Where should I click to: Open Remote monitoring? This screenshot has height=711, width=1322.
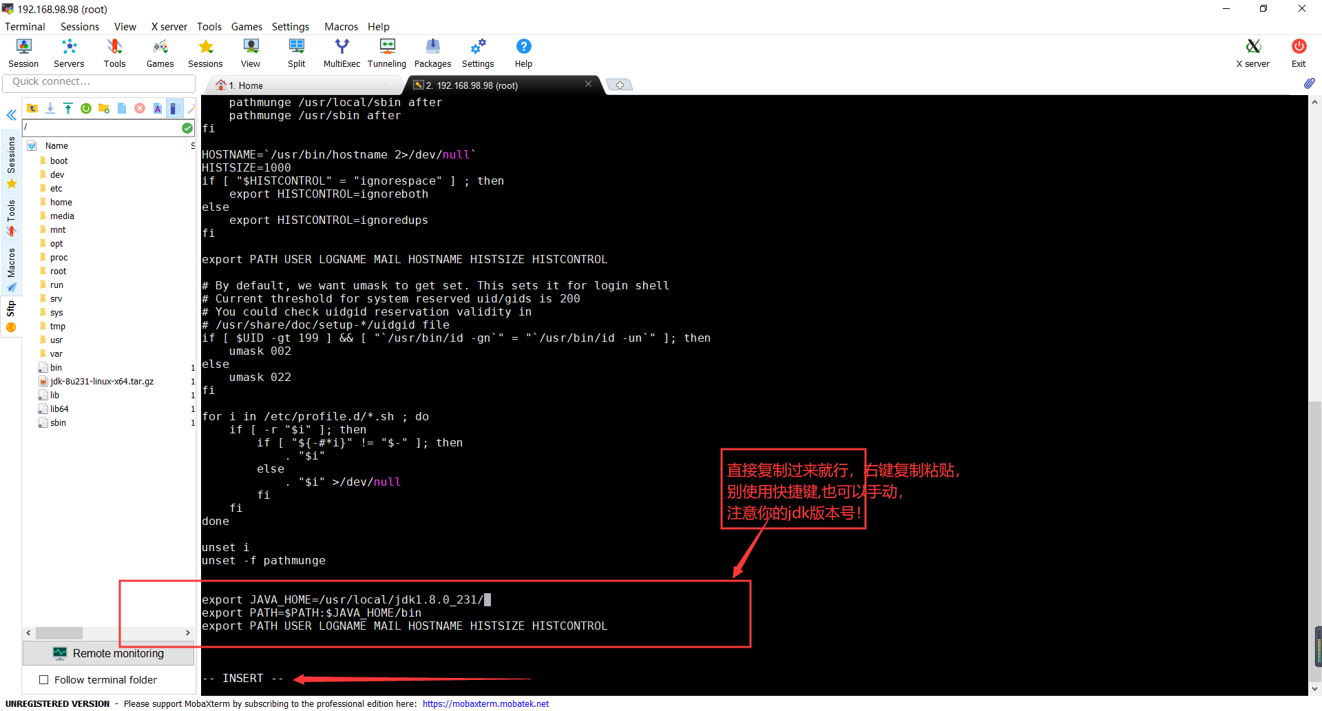(108, 653)
